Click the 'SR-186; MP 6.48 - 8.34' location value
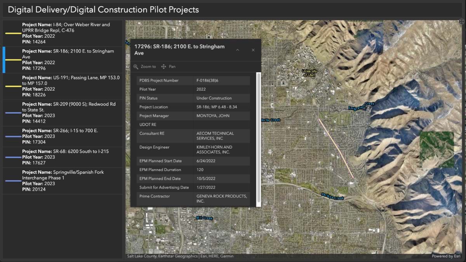The image size is (466, 262). (x=217, y=107)
